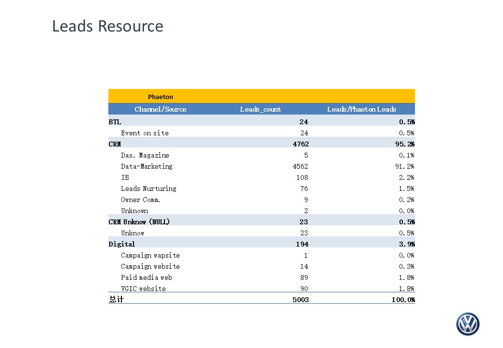Click the Das. Magazine count 5

[306, 156]
